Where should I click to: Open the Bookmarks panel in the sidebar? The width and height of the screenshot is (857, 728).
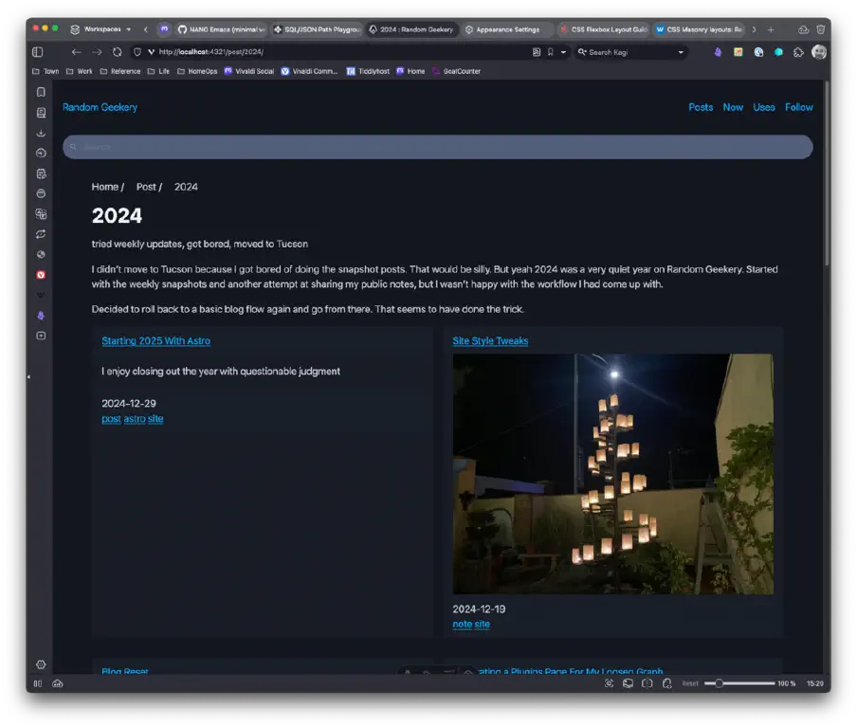[x=41, y=92]
